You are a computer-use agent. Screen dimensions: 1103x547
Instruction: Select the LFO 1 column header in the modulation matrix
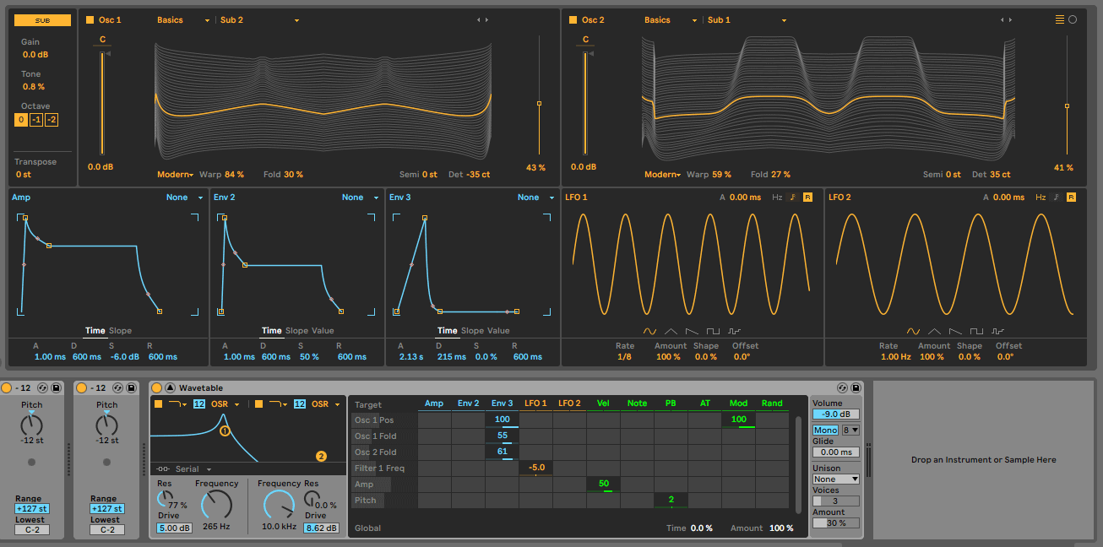click(535, 403)
